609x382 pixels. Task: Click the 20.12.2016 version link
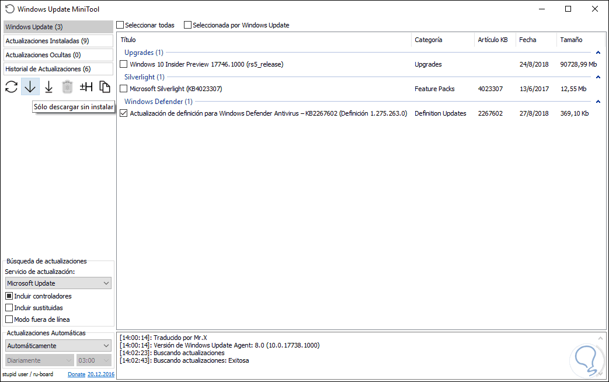[101, 374]
